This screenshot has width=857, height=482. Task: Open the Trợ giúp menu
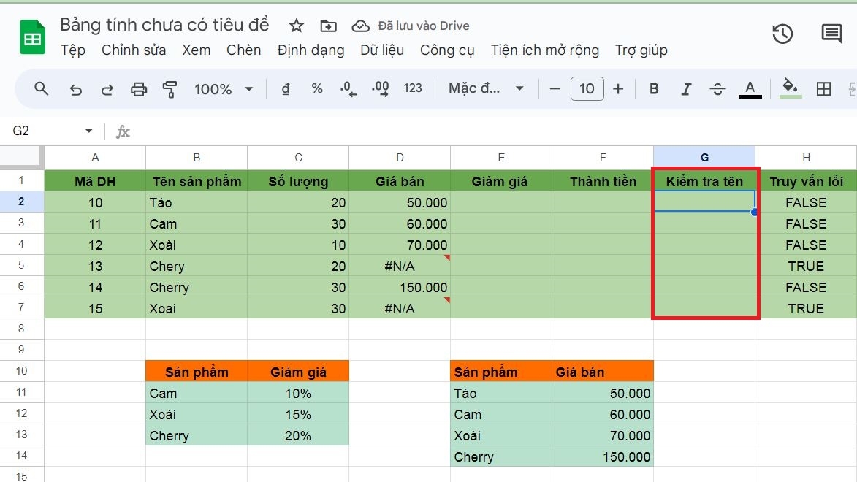tap(641, 50)
